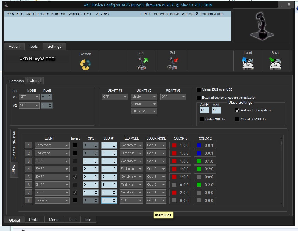Open Zero event dropdown in row 1
This screenshot has height=231, width=298.
[x=52, y=145]
